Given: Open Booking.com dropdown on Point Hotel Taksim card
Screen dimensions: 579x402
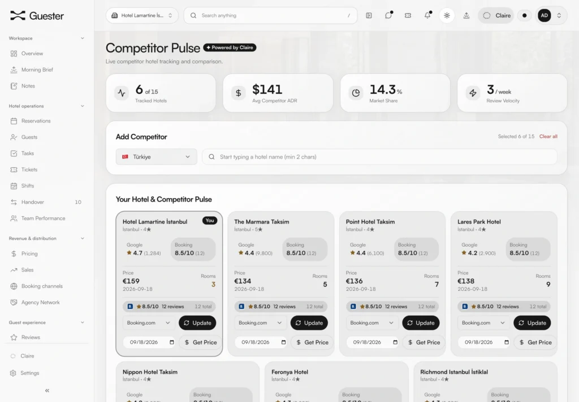Looking at the screenshot, I should coord(372,323).
